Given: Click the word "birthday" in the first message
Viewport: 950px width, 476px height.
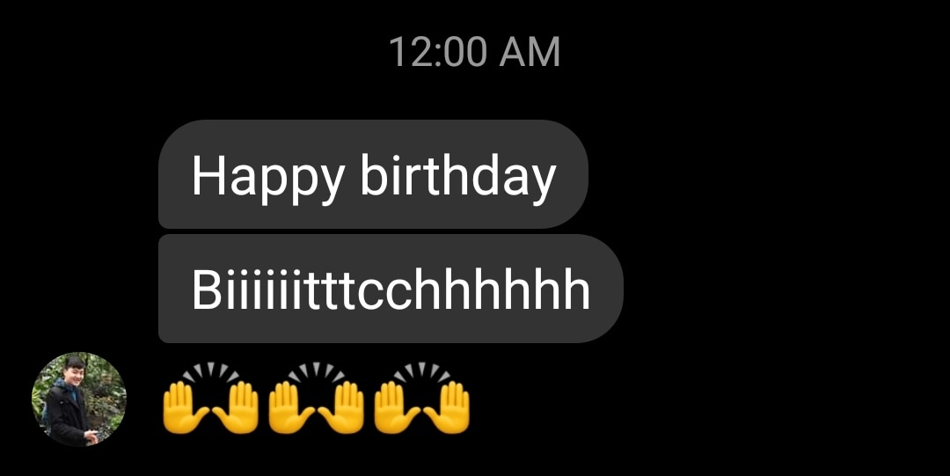Looking at the screenshot, I should [458, 177].
